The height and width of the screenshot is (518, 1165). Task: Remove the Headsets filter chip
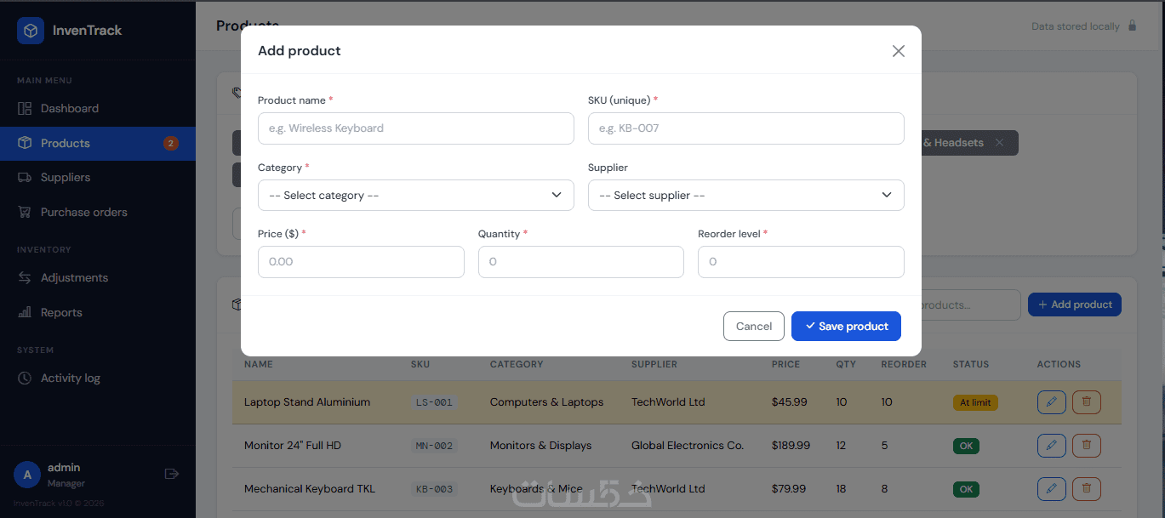tap(1000, 143)
